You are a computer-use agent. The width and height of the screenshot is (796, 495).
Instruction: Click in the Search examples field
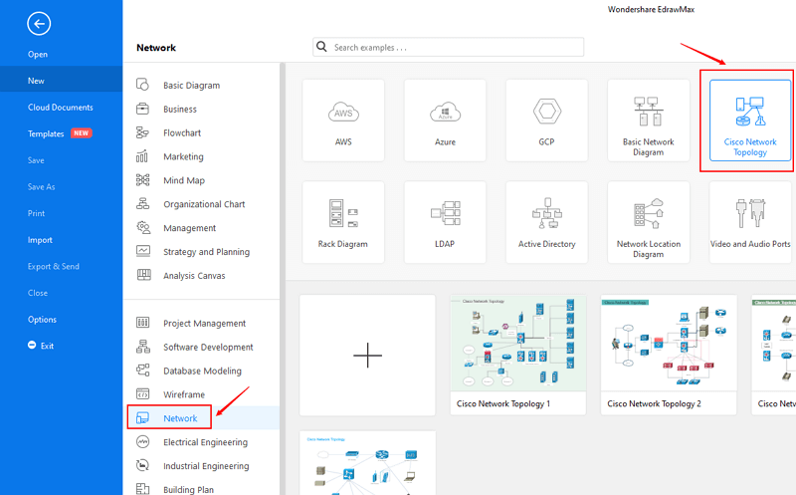point(449,47)
